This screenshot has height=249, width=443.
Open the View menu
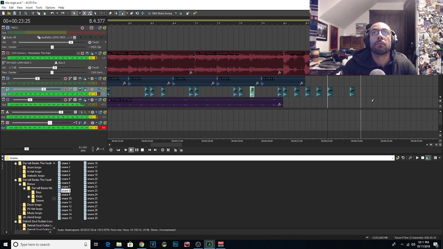[x=20, y=8]
